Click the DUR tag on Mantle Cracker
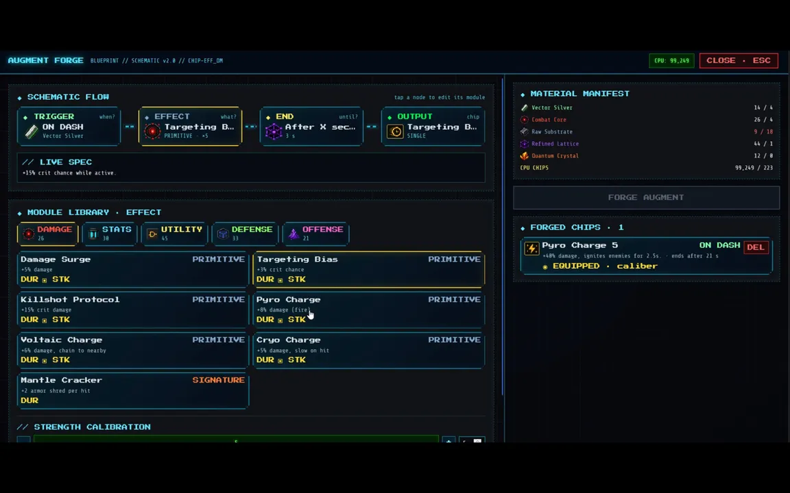Viewport: 790px width, 493px height. (x=29, y=401)
